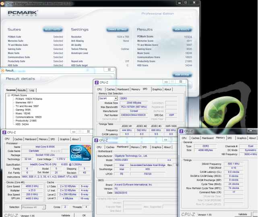Open the Log tab in Result details
This screenshot has width=258, height=217.
(x=31, y=90)
